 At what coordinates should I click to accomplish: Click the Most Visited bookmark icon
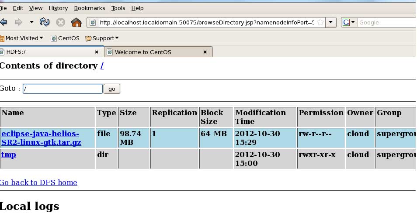pos(2,39)
